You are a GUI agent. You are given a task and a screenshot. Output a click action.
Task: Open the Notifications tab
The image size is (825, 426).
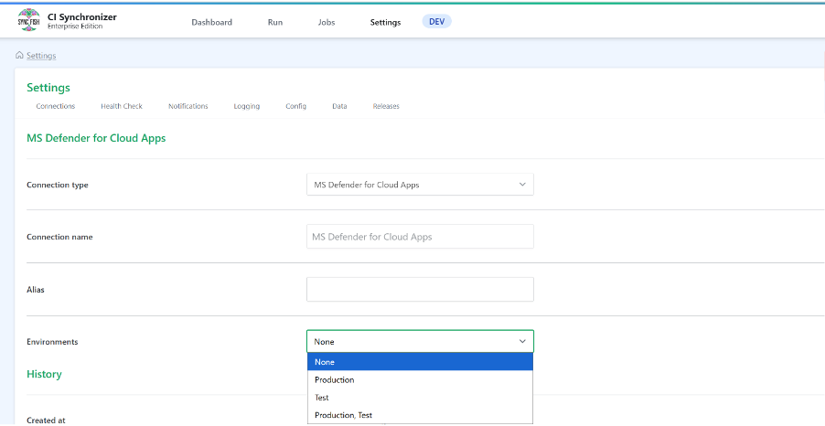(x=187, y=106)
